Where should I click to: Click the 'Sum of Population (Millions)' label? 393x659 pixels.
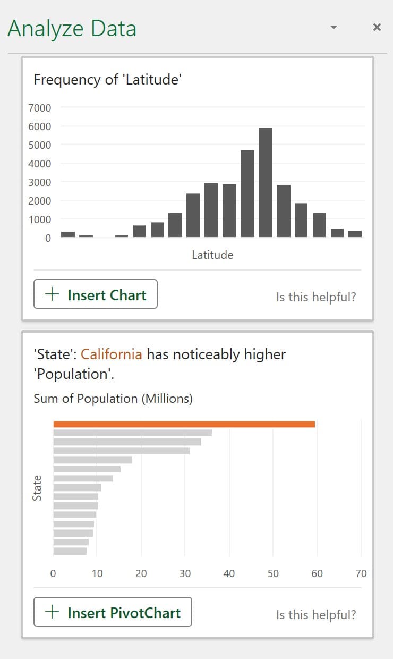[x=113, y=398]
